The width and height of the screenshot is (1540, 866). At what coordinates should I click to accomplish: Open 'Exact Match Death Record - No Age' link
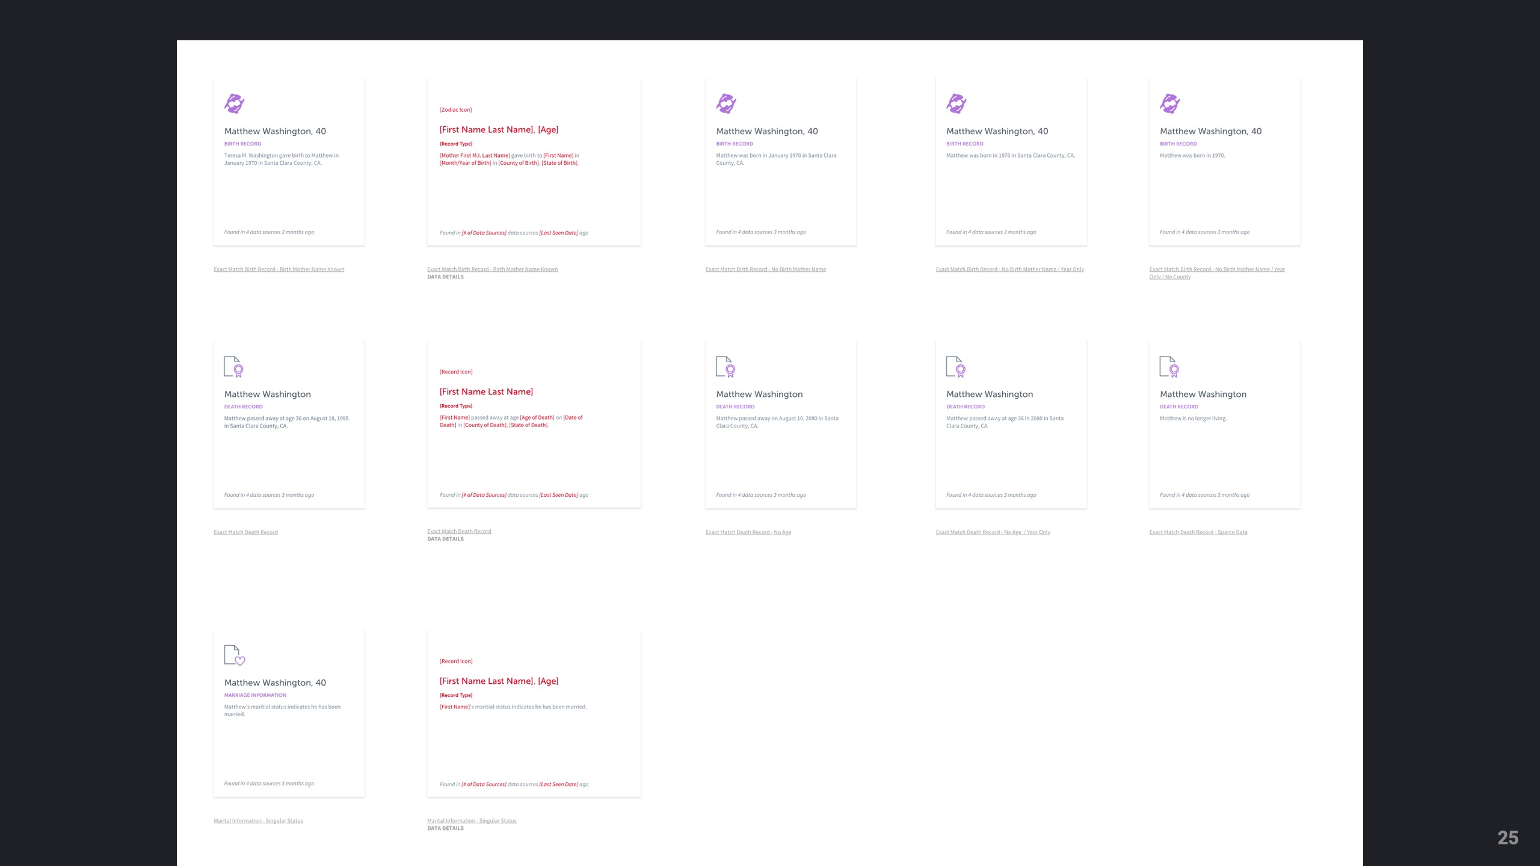coord(748,532)
